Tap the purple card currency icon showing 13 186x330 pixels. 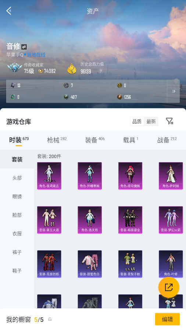[x=13, y=85]
